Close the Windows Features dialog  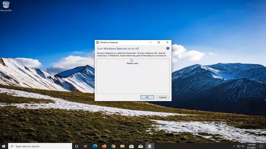tap(167, 42)
